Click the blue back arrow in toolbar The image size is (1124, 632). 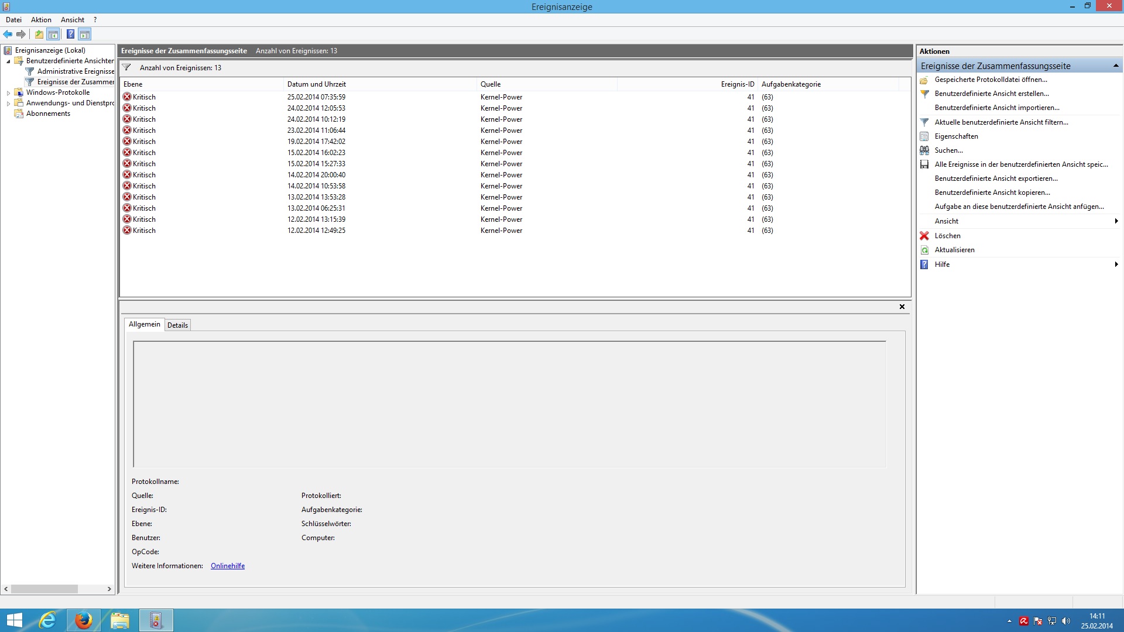[x=8, y=35]
